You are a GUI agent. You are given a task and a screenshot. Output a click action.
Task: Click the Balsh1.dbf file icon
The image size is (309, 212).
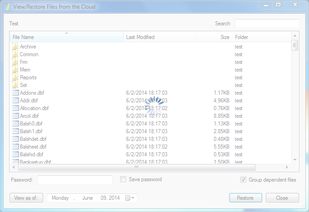(15, 131)
